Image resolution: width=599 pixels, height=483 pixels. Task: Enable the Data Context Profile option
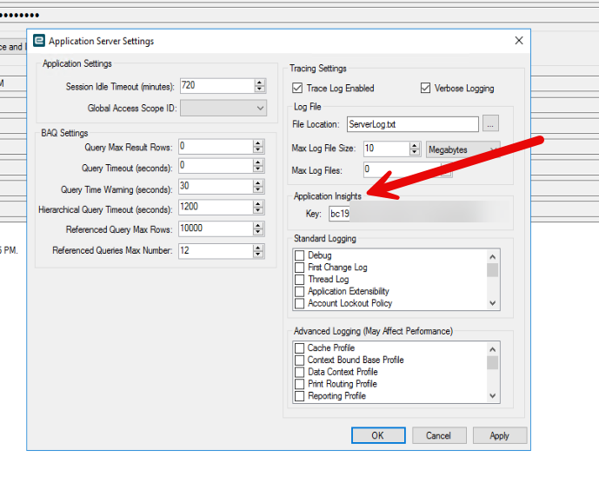pyautogui.click(x=299, y=373)
